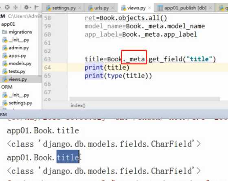
Task: Click line number 58 in gutter
Action: coord(47,18)
